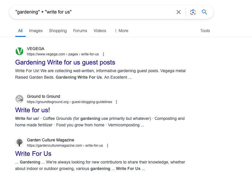Click the snippet about new contributors
The width and height of the screenshot is (252, 180).
tap(100, 165)
